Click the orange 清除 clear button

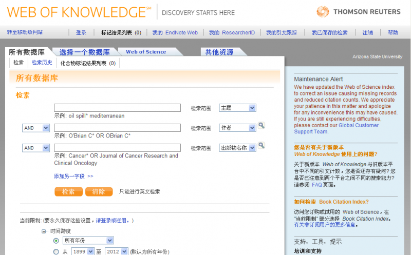click(x=99, y=192)
